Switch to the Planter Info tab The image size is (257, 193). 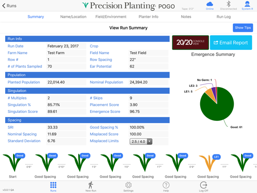click(x=149, y=17)
